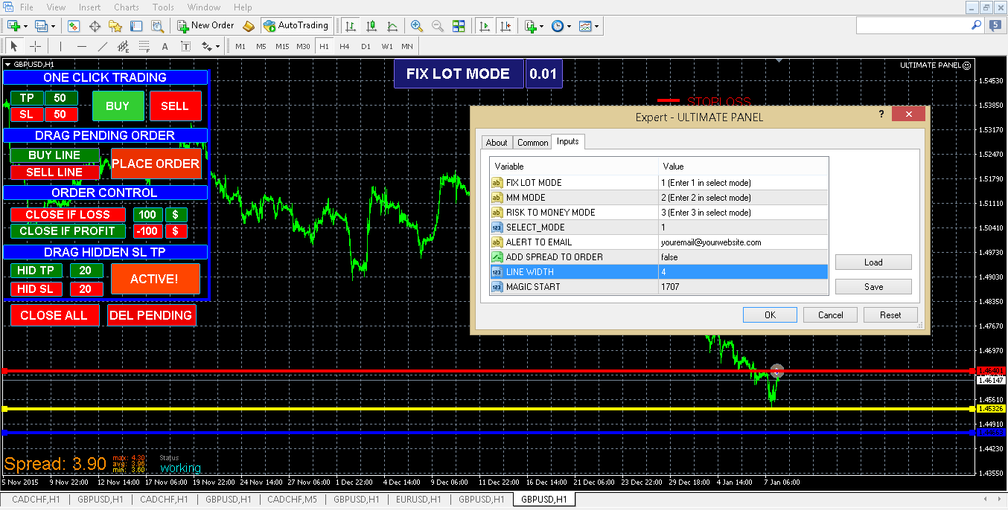Open the Navigator favorites star icon
The image size is (1008, 510).
point(115,26)
